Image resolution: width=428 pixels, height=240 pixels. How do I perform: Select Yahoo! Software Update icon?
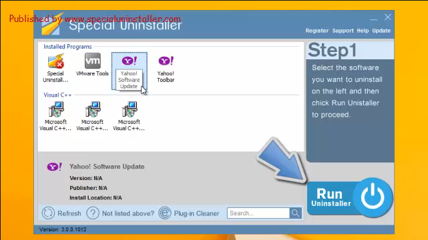tap(130, 61)
